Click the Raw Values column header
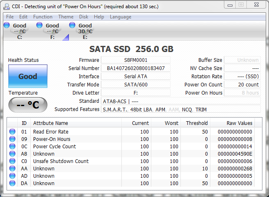 pos(239,123)
